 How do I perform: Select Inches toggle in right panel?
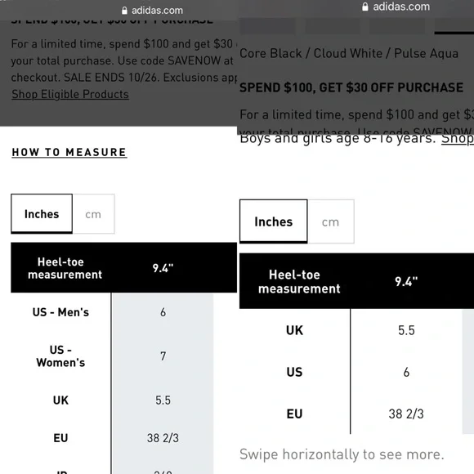click(274, 221)
